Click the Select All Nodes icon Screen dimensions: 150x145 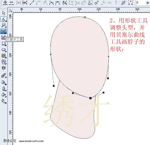click(131, 3)
